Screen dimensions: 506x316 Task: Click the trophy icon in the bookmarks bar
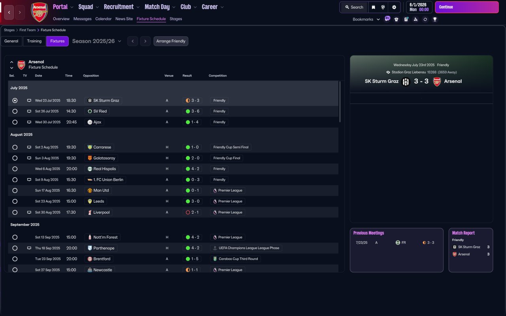pyautogui.click(x=435, y=19)
